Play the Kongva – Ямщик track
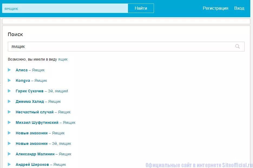The width and height of the screenshot is (253, 168). click(9, 80)
